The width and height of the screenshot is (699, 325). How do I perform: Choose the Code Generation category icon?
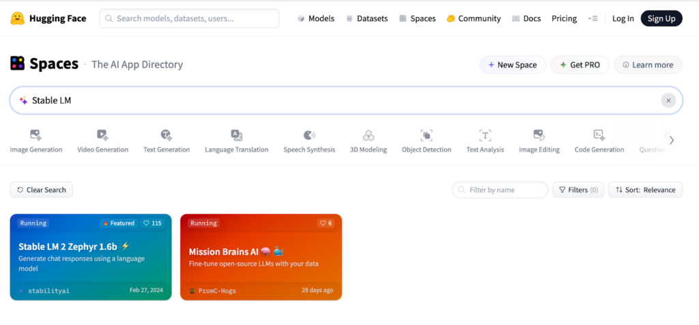(x=599, y=135)
